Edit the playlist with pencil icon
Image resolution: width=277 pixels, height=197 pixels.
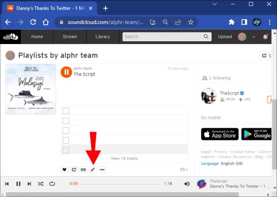[93, 169]
